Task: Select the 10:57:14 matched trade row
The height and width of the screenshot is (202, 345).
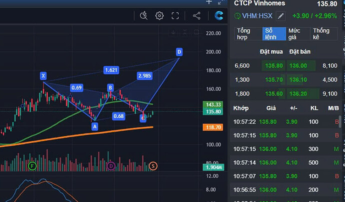Action: point(286,162)
